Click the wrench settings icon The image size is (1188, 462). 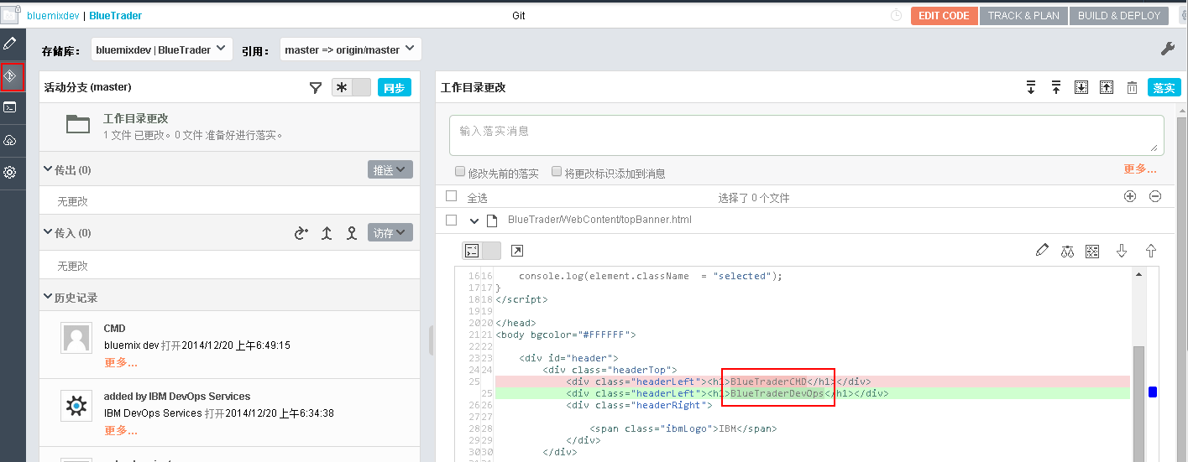point(1167,49)
